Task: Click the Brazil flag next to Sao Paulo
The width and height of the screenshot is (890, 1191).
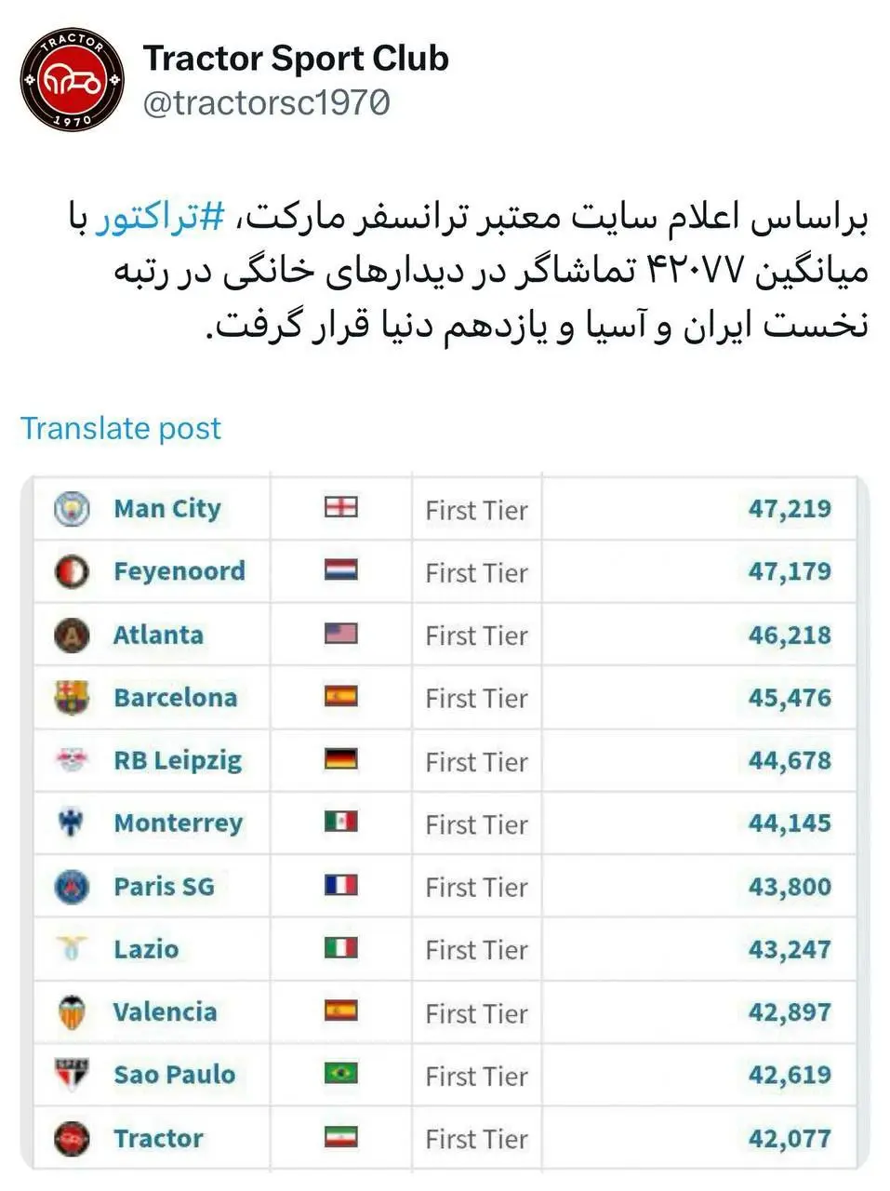Action: 340,1075
